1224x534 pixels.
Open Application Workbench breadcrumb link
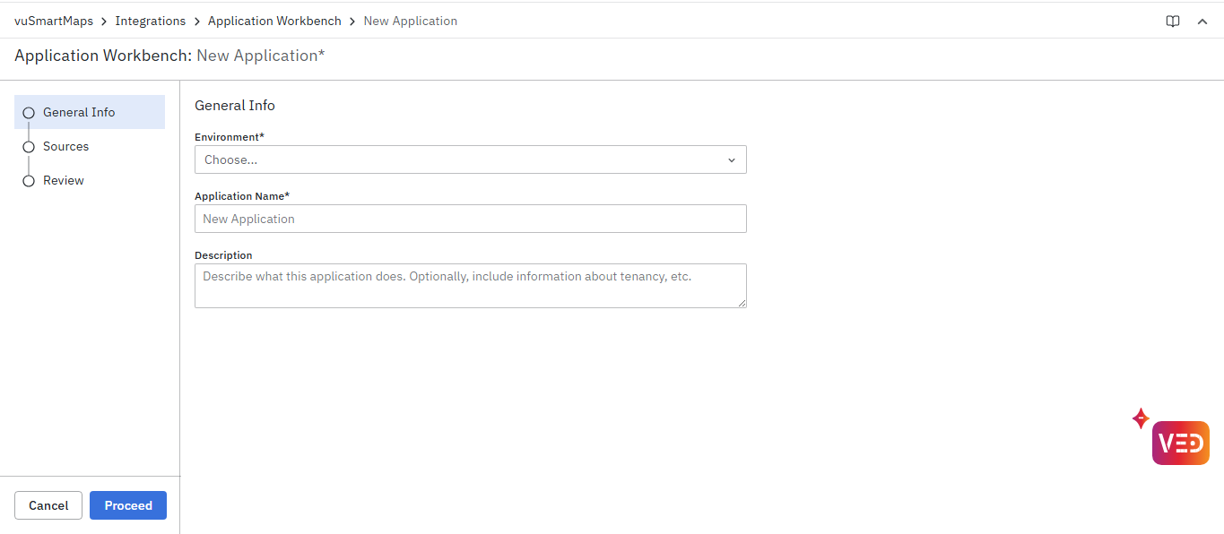pyautogui.click(x=274, y=22)
